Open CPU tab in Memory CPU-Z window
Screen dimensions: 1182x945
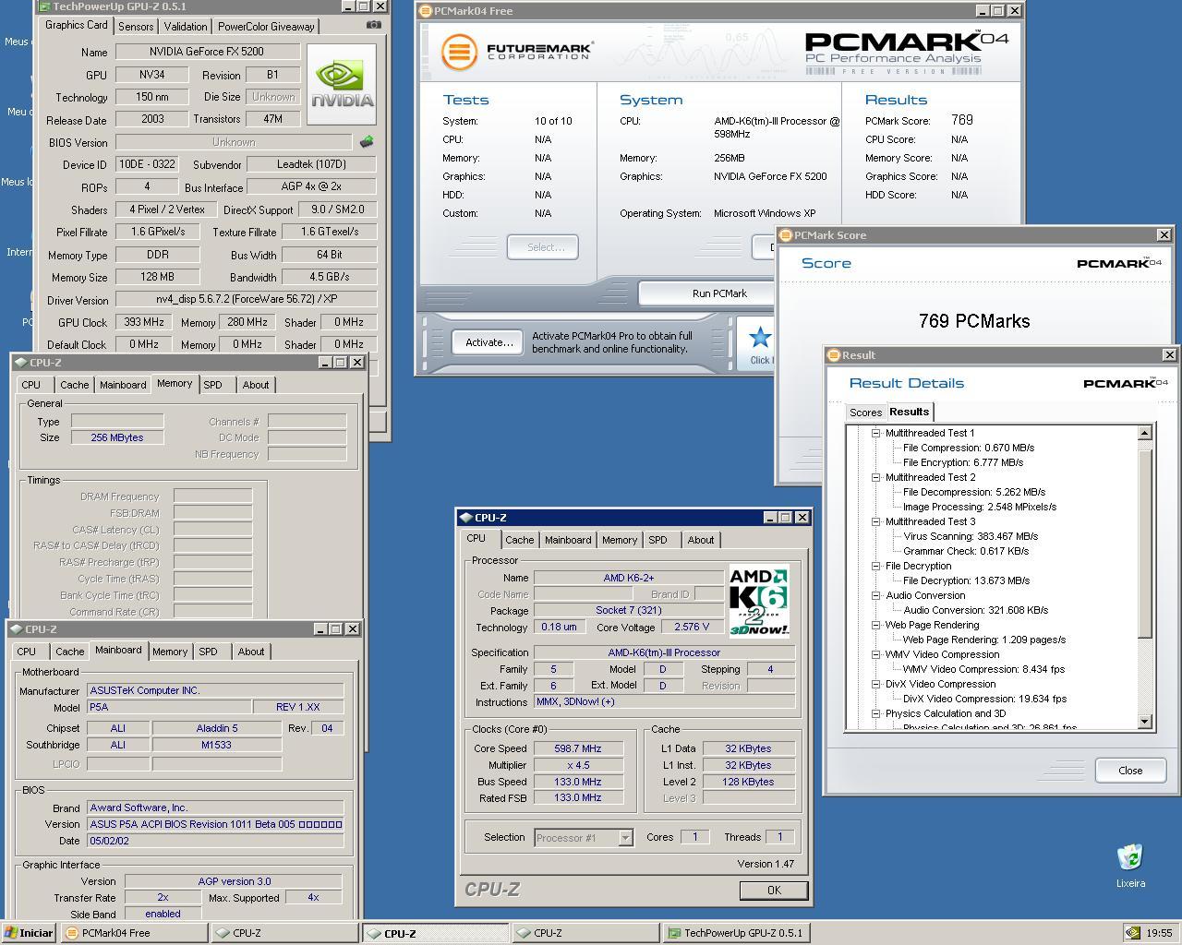pos(31,385)
